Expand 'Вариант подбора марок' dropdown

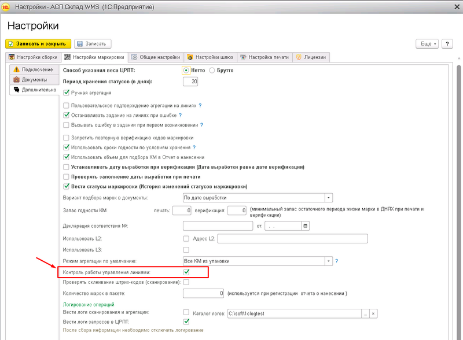[x=329, y=197]
